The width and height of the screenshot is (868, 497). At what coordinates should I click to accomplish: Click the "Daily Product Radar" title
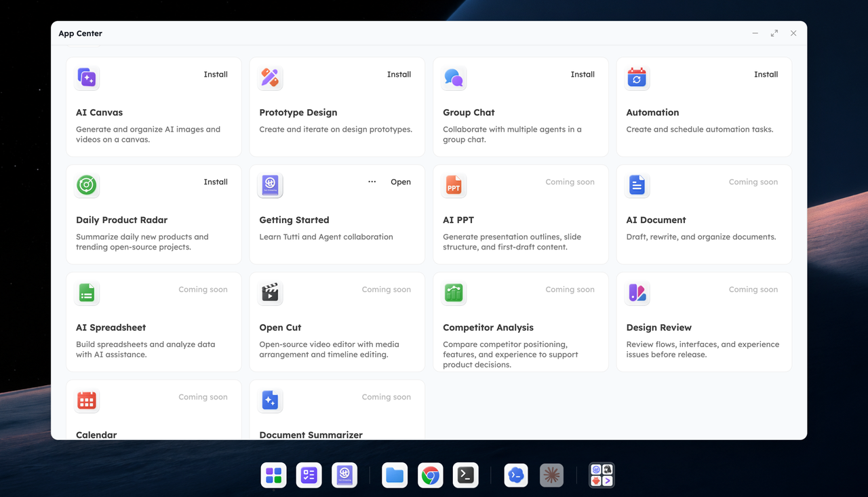tap(121, 220)
